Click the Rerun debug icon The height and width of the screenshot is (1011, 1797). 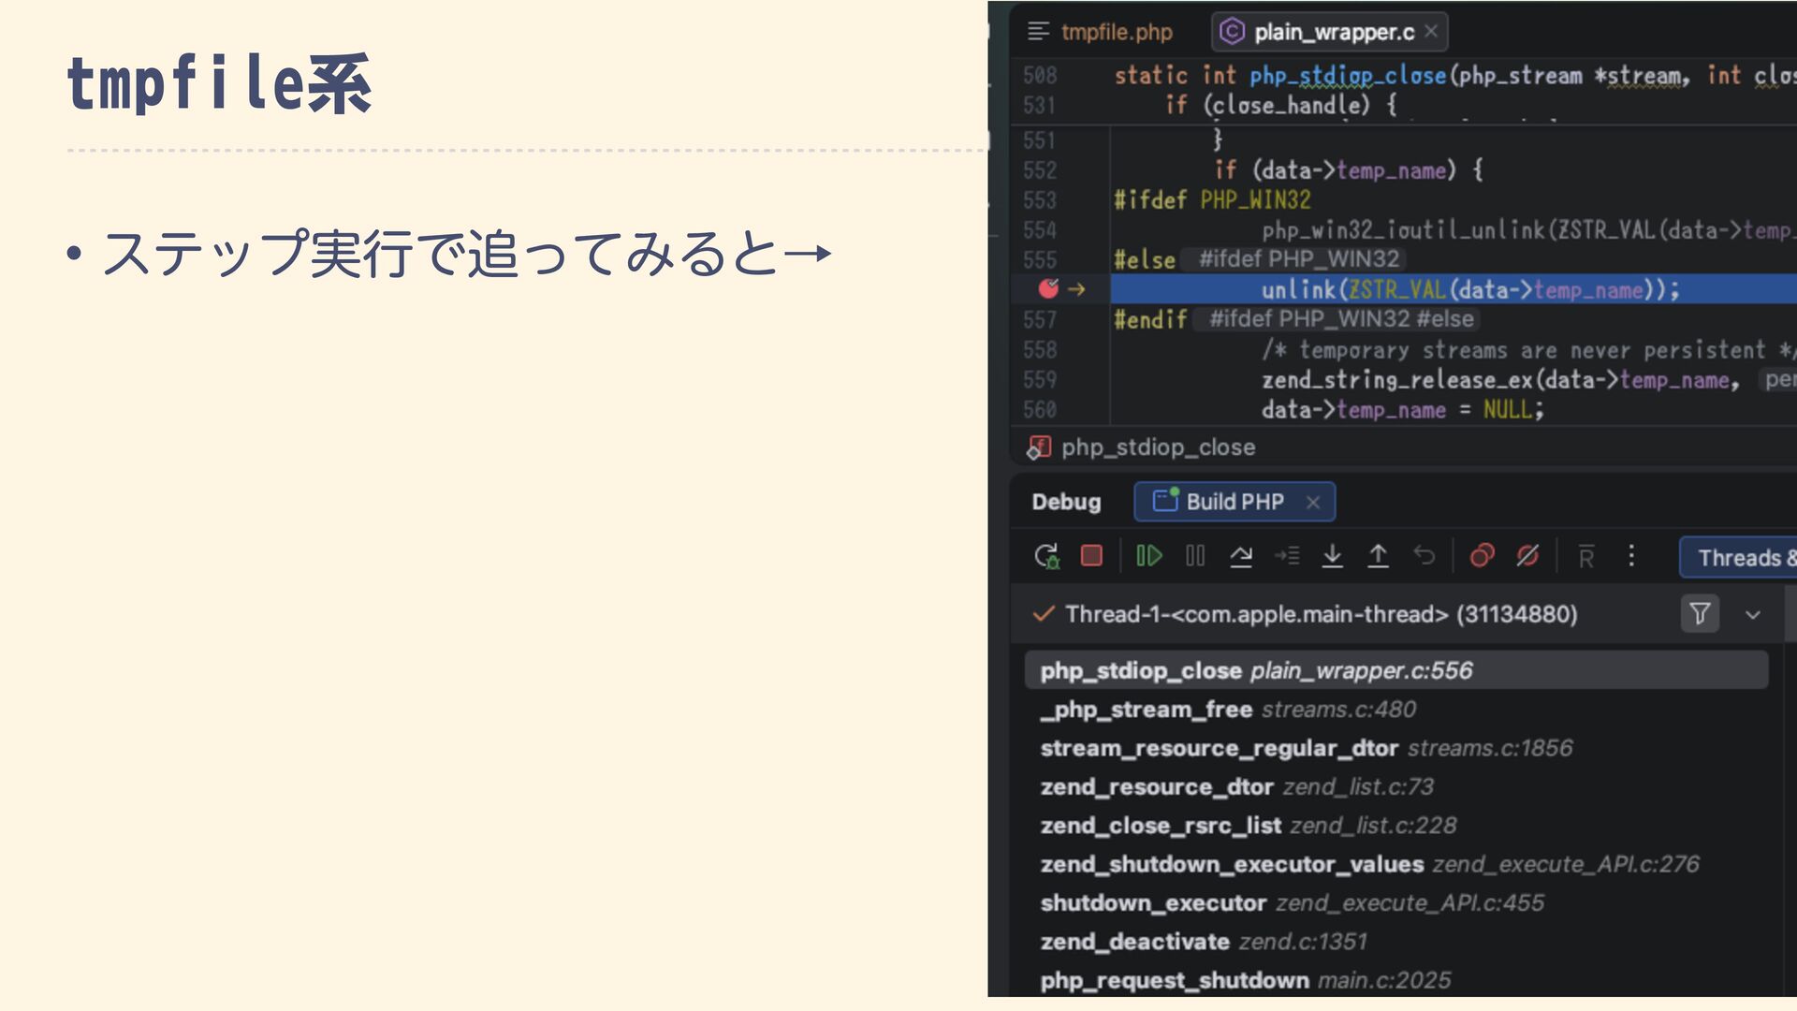(x=1046, y=556)
